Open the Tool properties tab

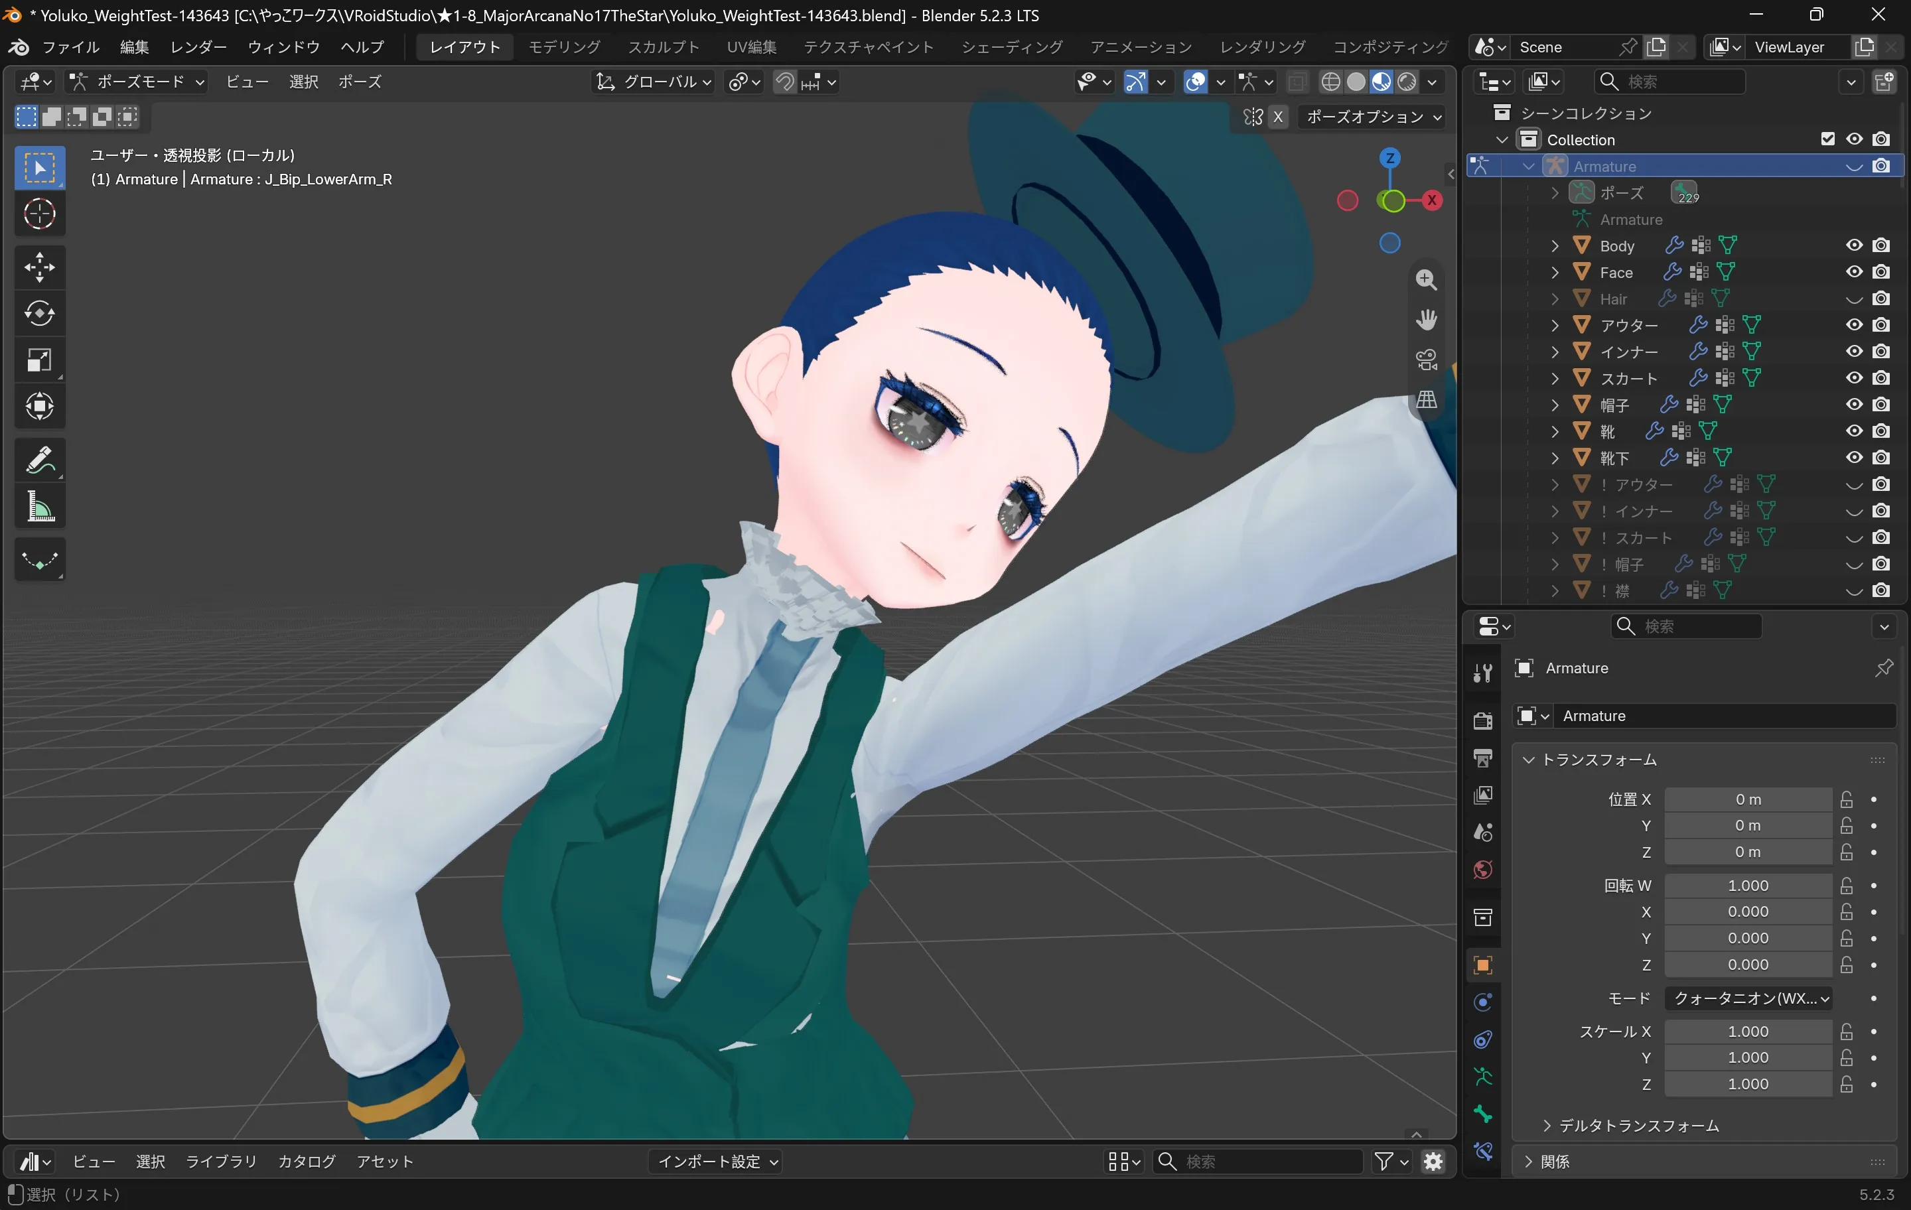click(x=1482, y=673)
